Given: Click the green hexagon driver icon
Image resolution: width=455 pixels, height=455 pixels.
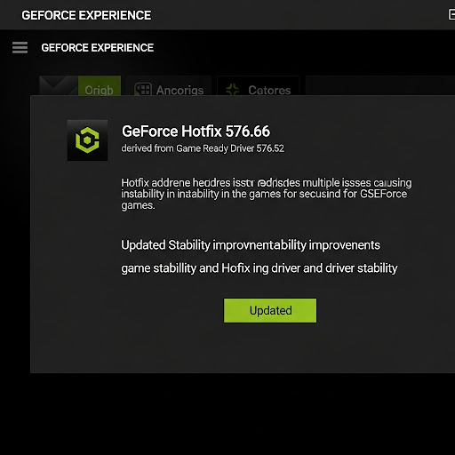Looking at the screenshot, I should click(x=87, y=140).
